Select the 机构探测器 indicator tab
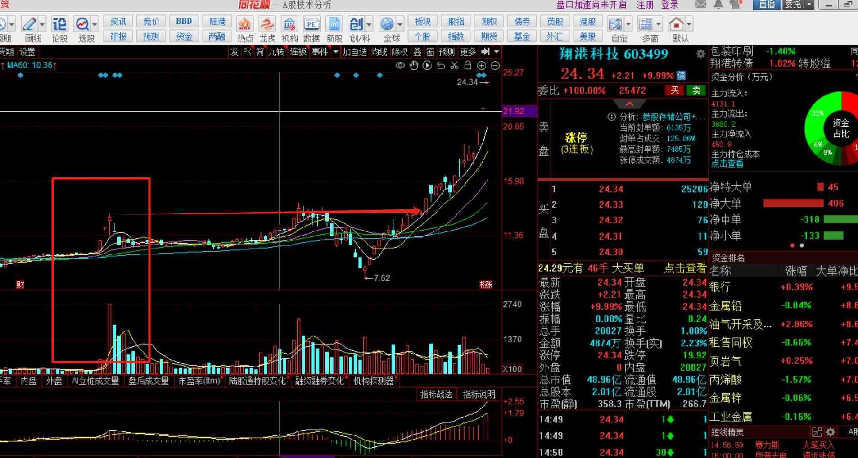 click(x=373, y=381)
